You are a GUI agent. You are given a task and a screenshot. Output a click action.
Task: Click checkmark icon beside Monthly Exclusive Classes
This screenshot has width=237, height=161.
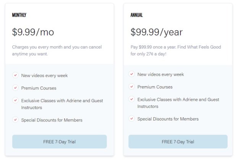15,100
